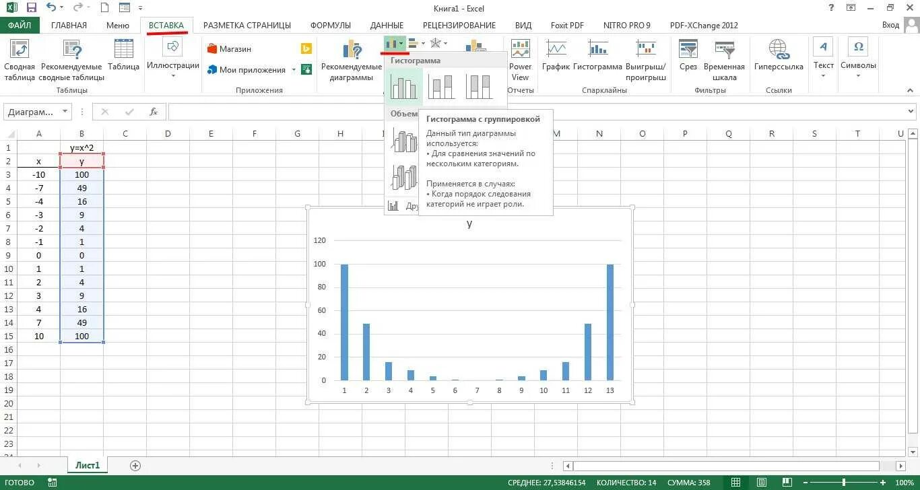Open the ФАЙЛ tab
The width and height of the screenshot is (920, 490).
(x=20, y=26)
